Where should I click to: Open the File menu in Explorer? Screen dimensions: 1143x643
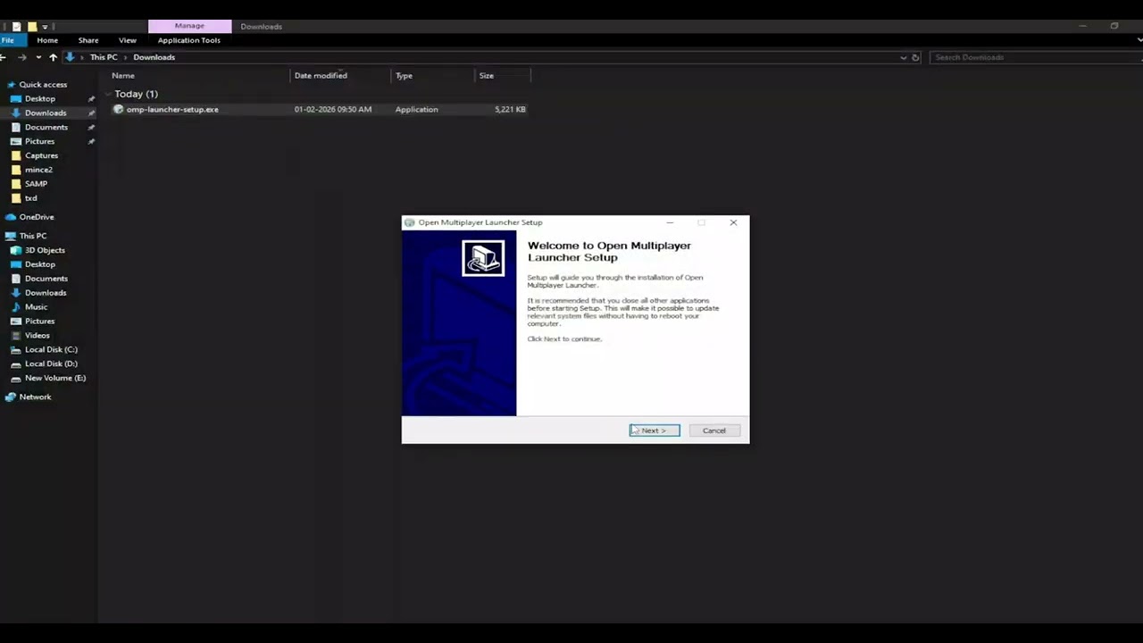(8, 40)
